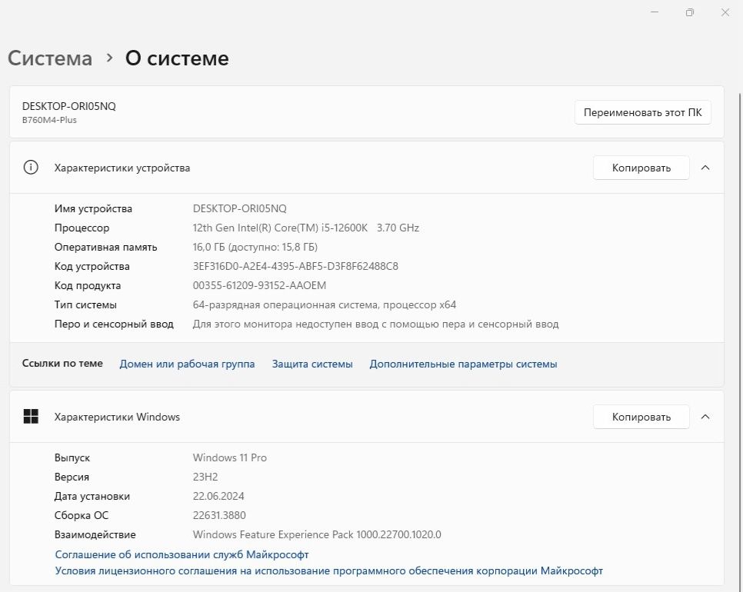Open Соглашение об использовании служб Майкрософт
The image size is (743, 592).
click(182, 554)
